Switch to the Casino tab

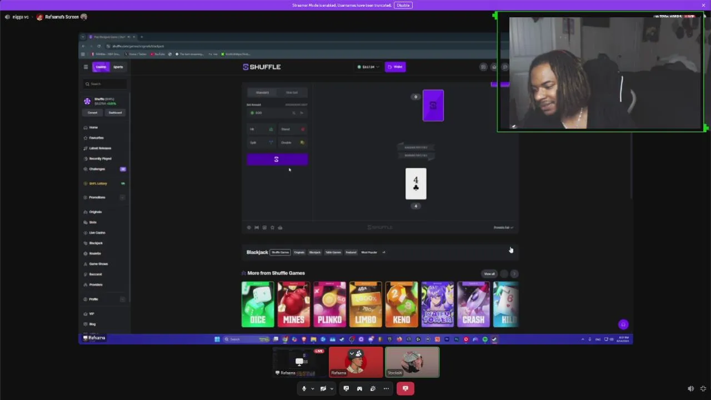pos(101,67)
